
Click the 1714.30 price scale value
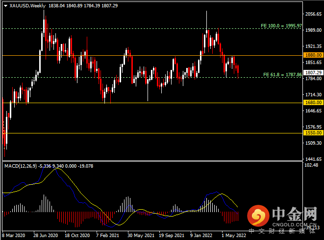314,94
